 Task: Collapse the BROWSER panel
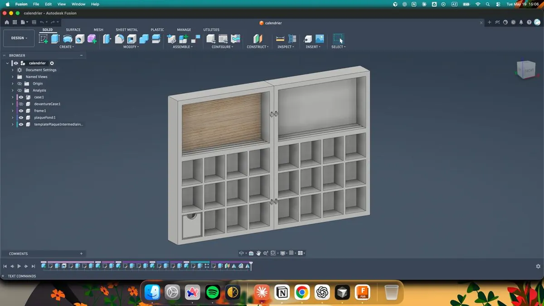tap(82, 55)
